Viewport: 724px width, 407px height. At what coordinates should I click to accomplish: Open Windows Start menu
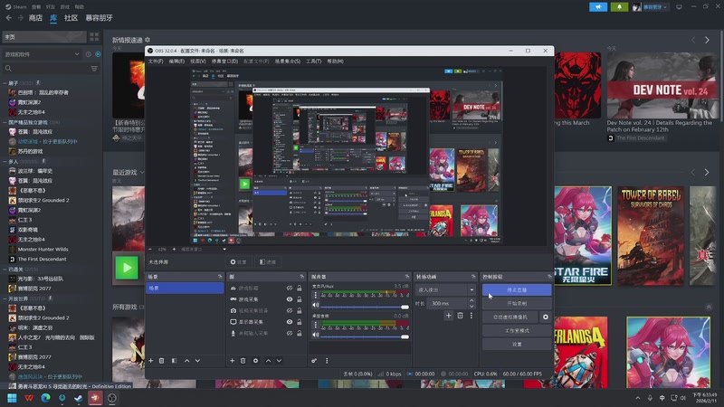[12, 398]
